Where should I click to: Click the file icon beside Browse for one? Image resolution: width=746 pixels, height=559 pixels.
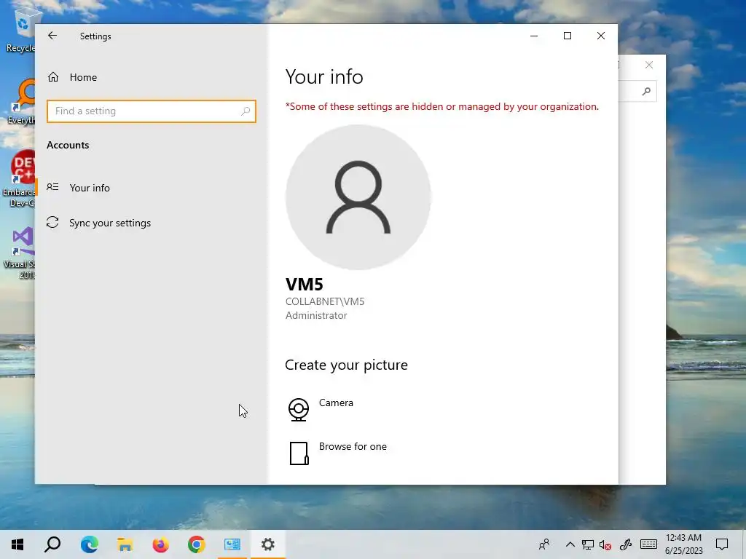(299, 453)
